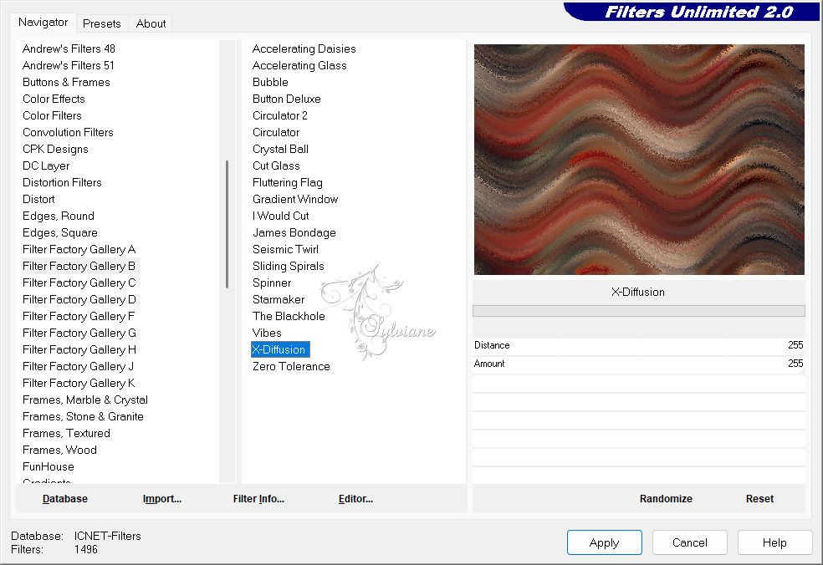Choose the Zero Tolerance filter
Image resolution: width=823 pixels, height=565 pixels.
pyautogui.click(x=291, y=367)
